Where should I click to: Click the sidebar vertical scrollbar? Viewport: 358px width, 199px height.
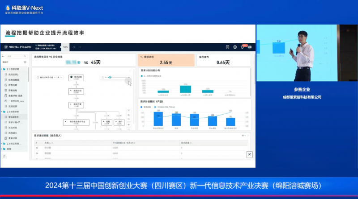(x=28, y=74)
